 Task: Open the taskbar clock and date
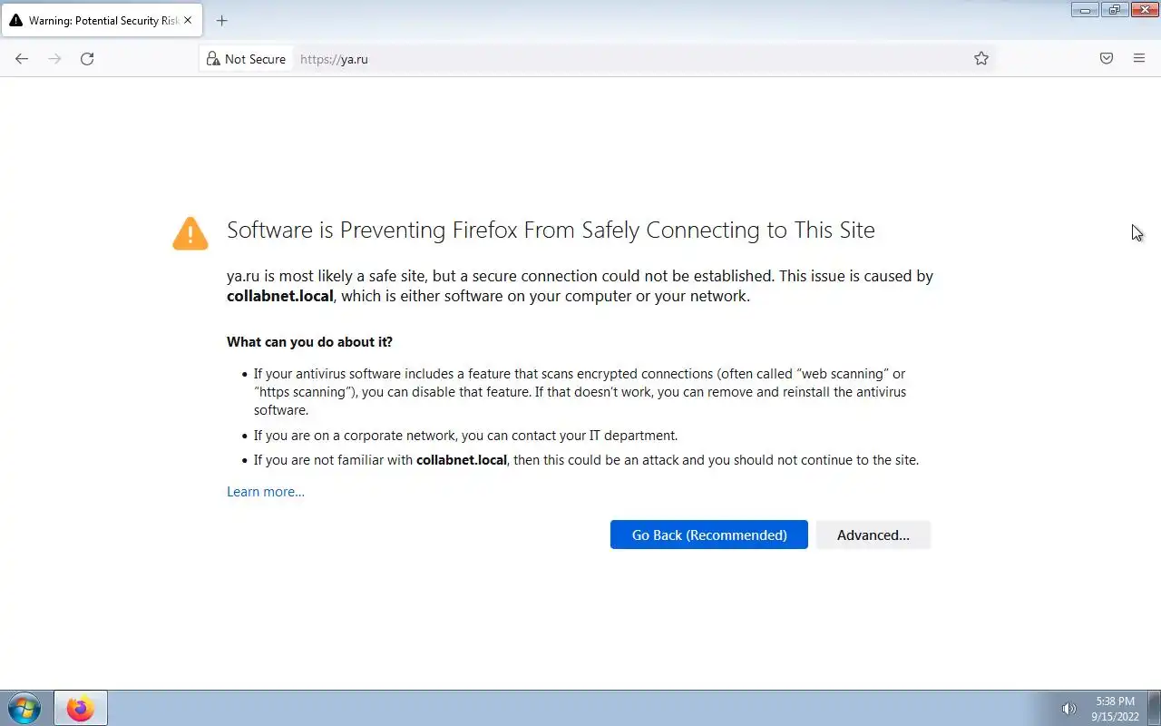(x=1115, y=709)
